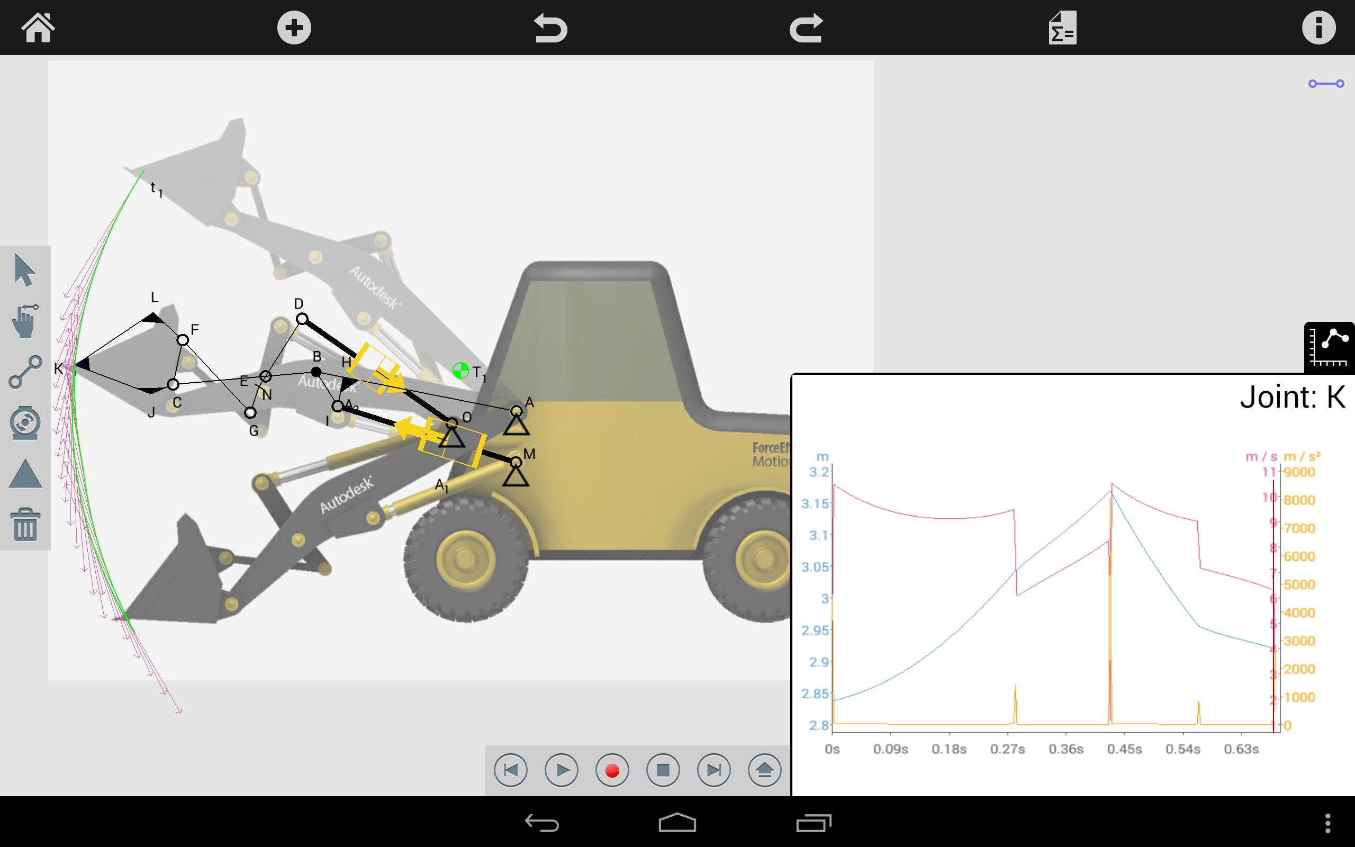
Task: Collapse the playback control bar
Action: 764,770
